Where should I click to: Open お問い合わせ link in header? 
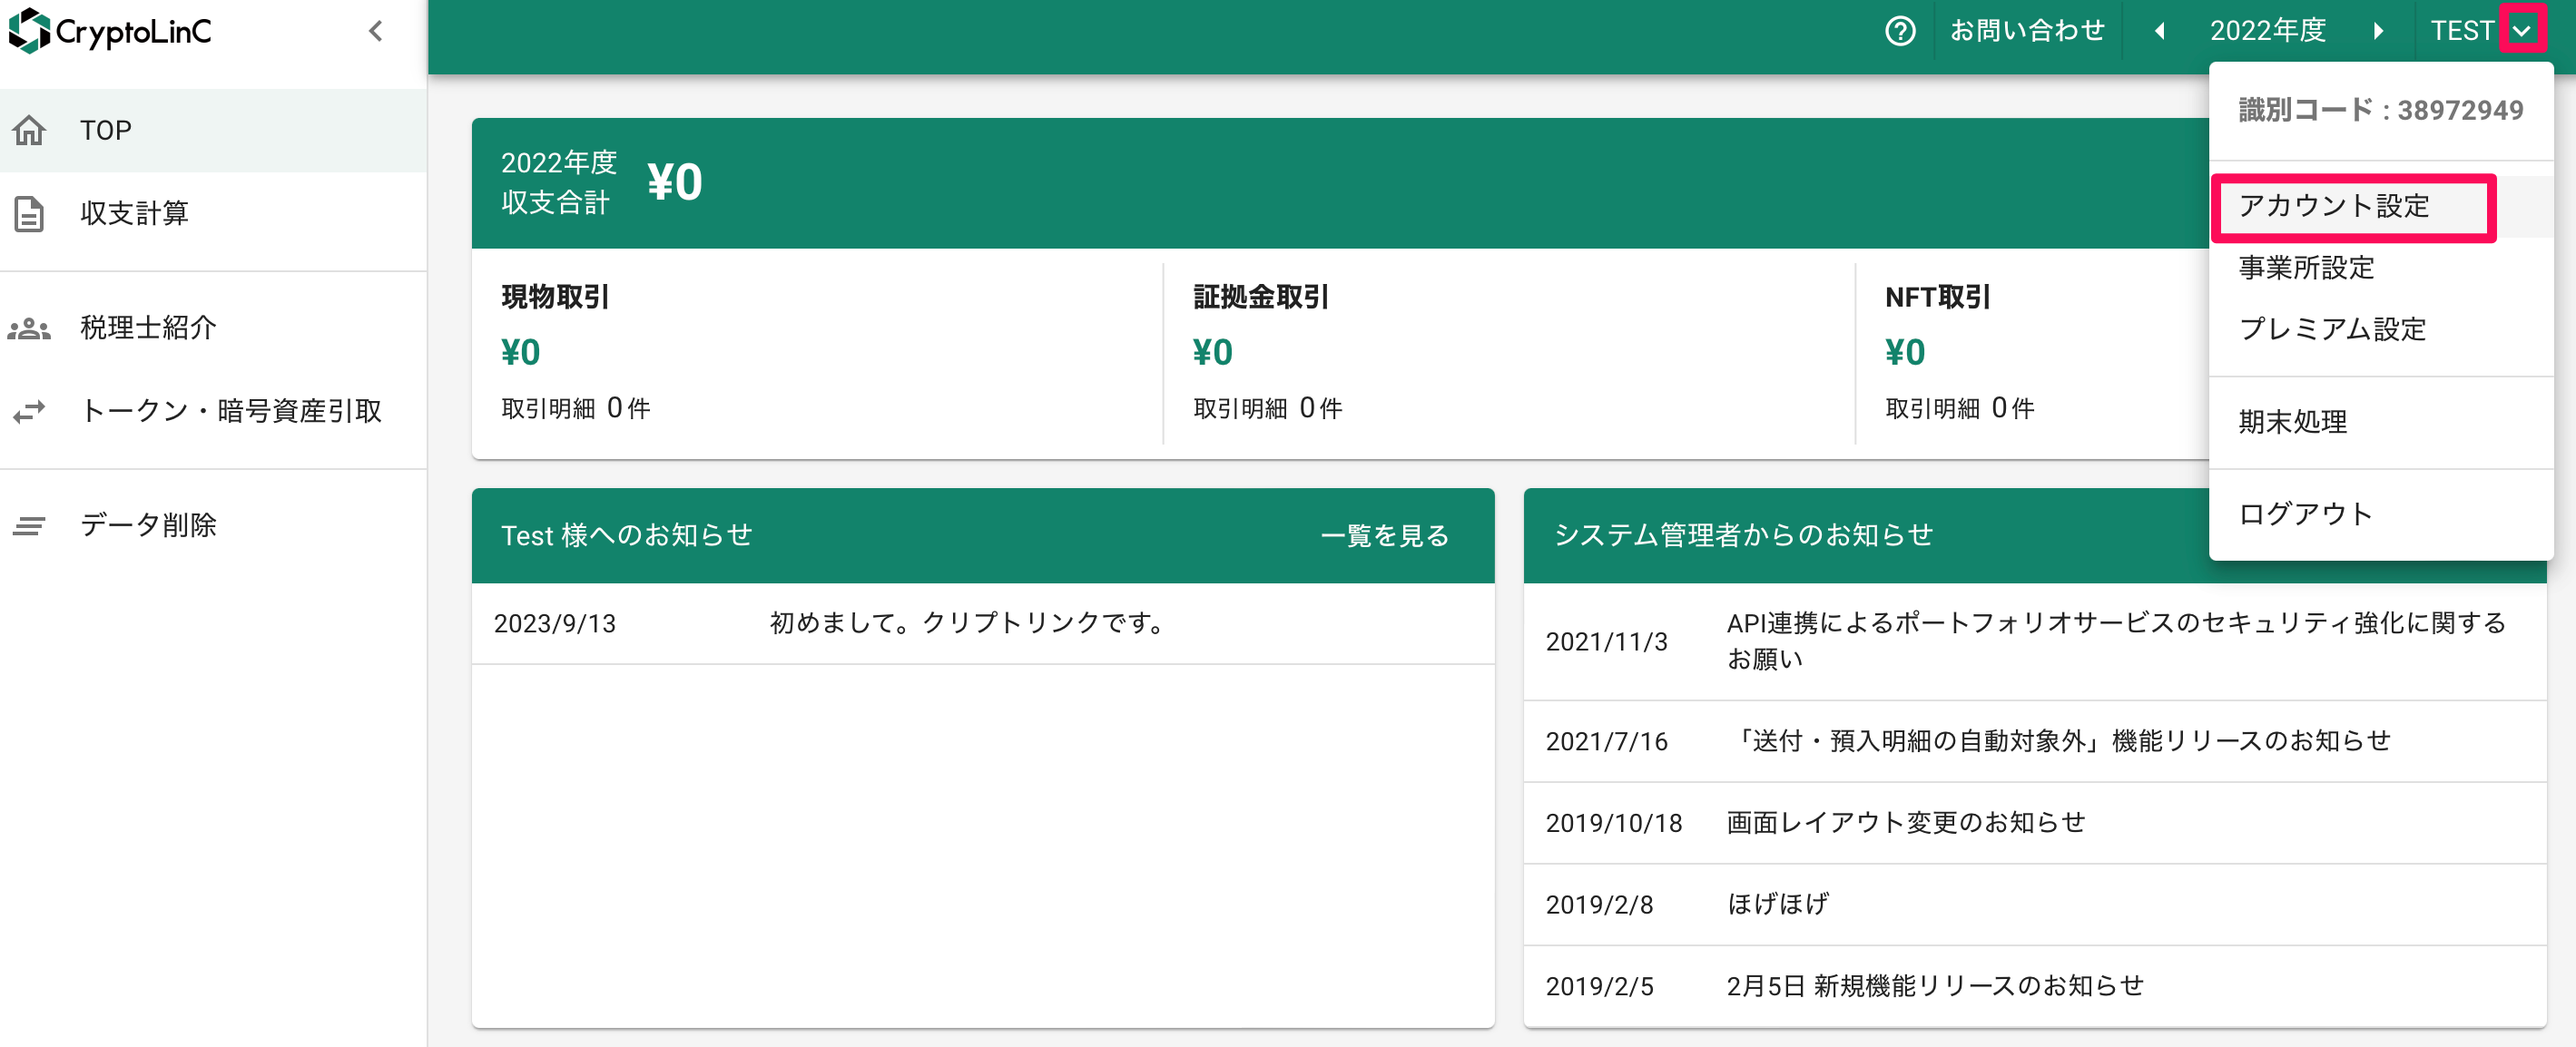2027,31
